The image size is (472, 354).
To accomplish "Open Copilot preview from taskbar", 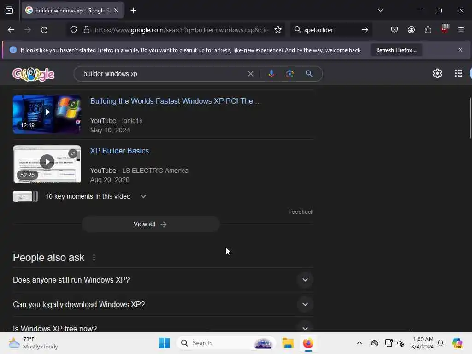I will click(457, 343).
